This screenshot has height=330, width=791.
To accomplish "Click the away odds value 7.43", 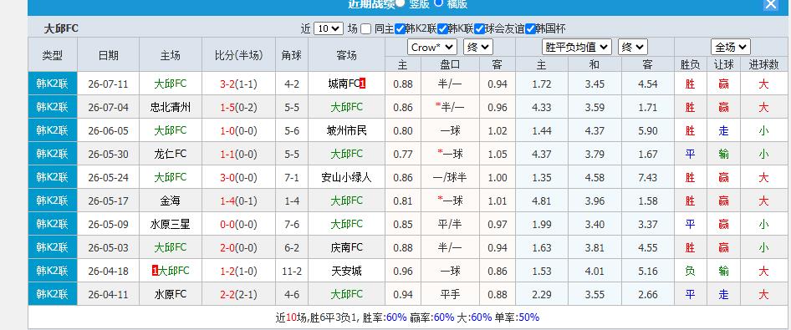I will pos(648,177).
